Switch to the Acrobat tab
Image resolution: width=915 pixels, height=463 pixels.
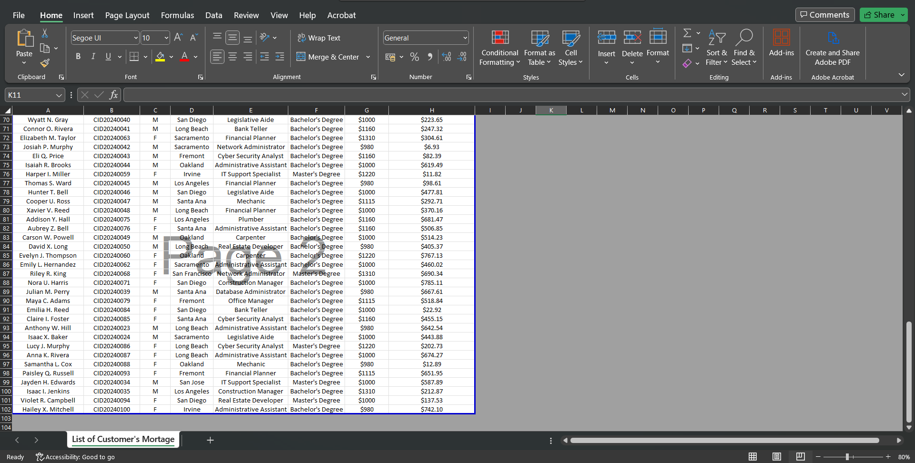[x=341, y=15]
